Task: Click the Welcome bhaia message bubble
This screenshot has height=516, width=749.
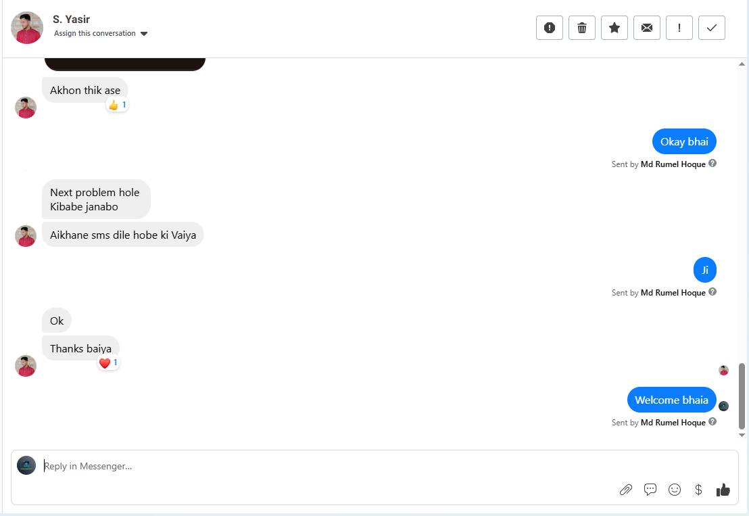Action: [x=672, y=400]
